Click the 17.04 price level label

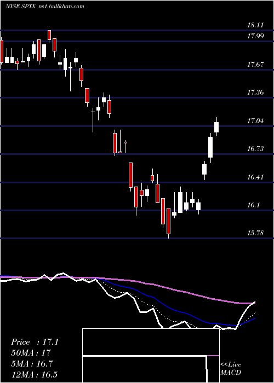255,121
